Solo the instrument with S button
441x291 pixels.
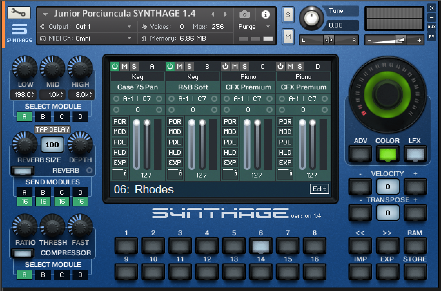point(288,15)
